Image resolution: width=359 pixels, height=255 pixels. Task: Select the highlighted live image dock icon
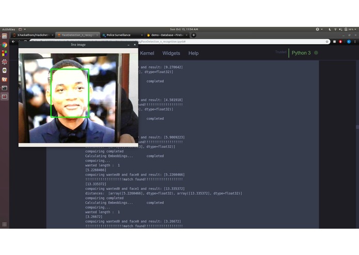(4, 97)
